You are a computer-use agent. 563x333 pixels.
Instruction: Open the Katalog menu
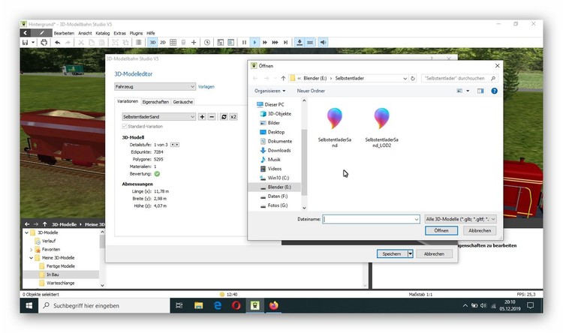[x=102, y=33]
